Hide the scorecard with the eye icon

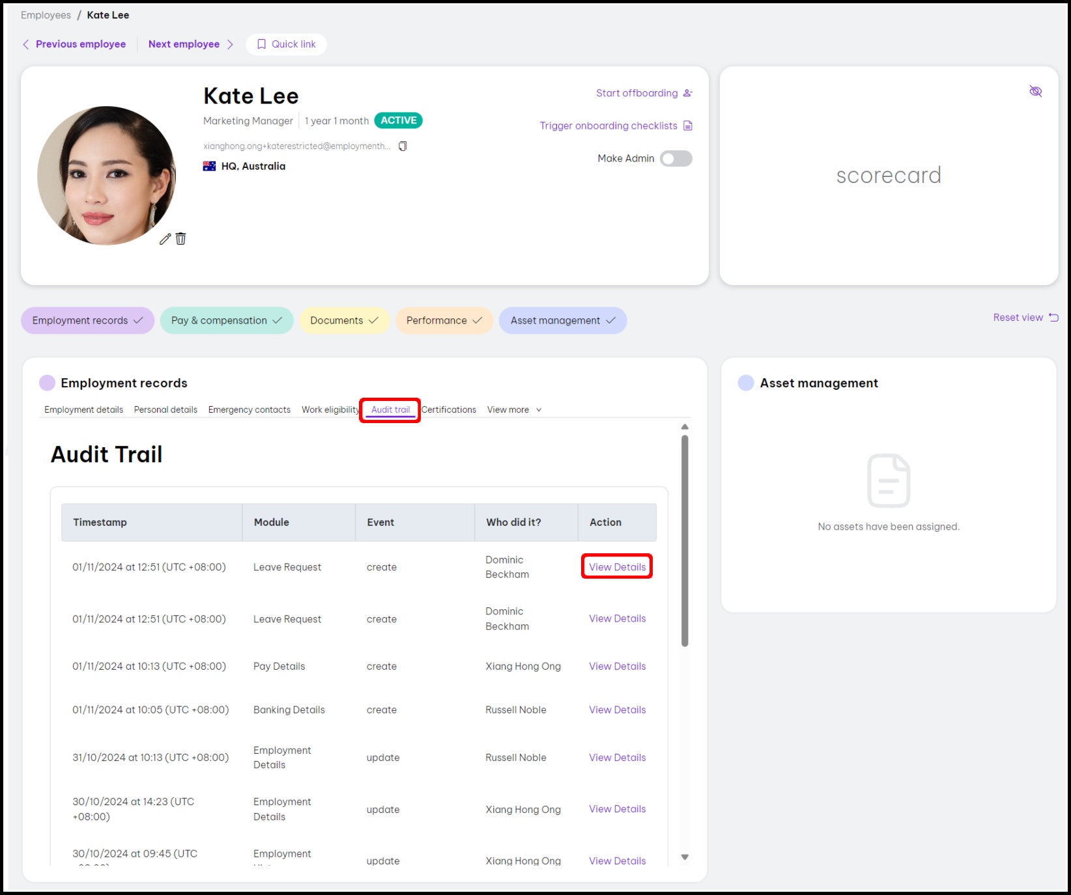tap(1035, 91)
